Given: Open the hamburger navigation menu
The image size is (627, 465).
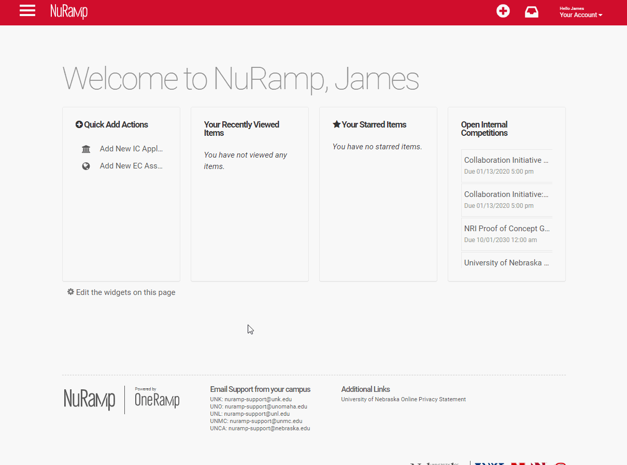Looking at the screenshot, I should [27, 11].
